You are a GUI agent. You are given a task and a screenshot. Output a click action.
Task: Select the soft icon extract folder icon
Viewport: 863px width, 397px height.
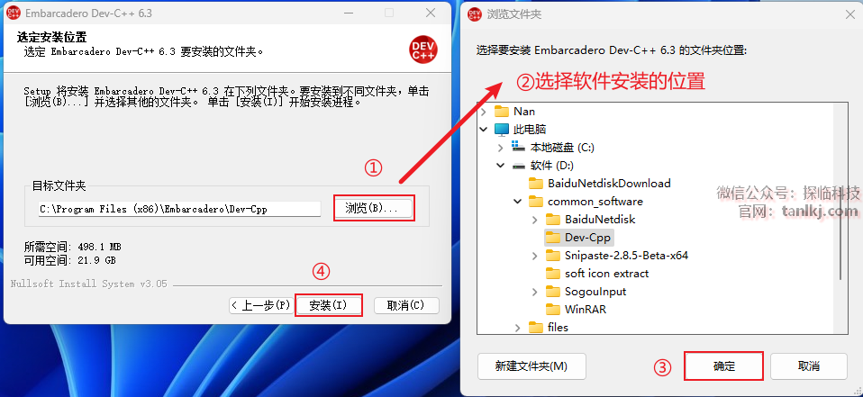pos(552,274)
